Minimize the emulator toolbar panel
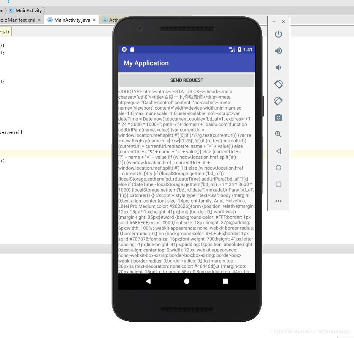This screenshot has height=338, width=354. 274,22
